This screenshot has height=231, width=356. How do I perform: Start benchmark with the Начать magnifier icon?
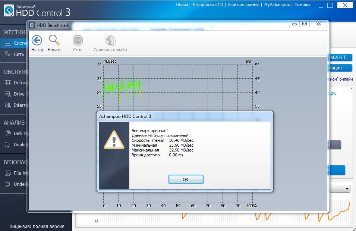(x=54, y=40)
